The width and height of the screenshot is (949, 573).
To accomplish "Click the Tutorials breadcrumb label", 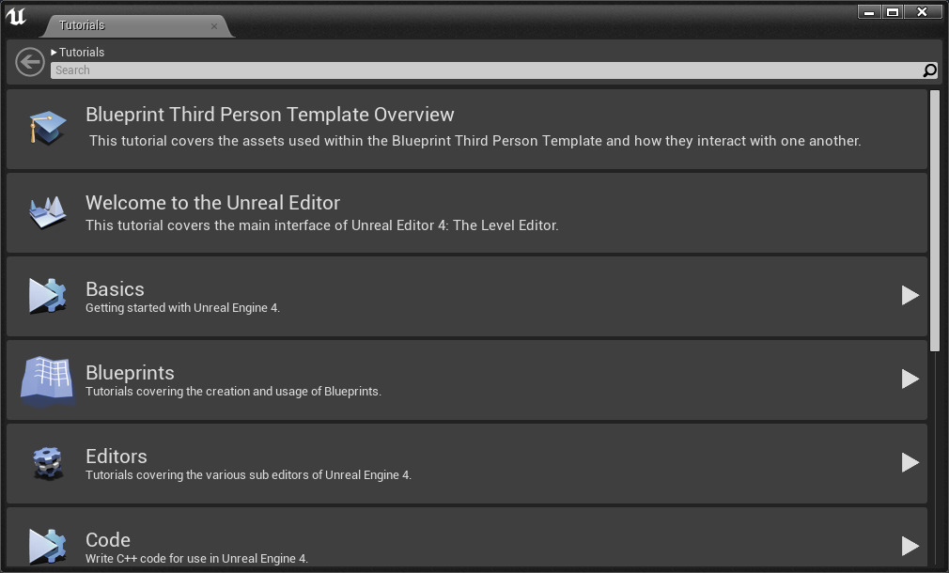I will coord(82,52).
